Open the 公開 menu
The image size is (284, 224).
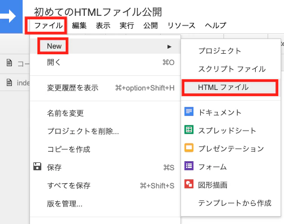(150, 25)
